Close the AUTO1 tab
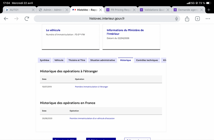This screenshot has width=214, height=140. pos(33,10)
